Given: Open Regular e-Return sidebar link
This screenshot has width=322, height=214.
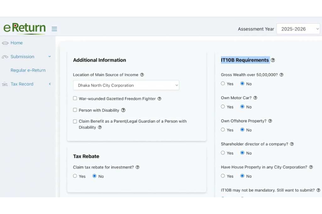Looking at the screenshot, I should (x=28, y=70).
